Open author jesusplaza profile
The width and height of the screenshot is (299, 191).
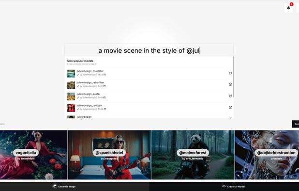tap(111, 159)
